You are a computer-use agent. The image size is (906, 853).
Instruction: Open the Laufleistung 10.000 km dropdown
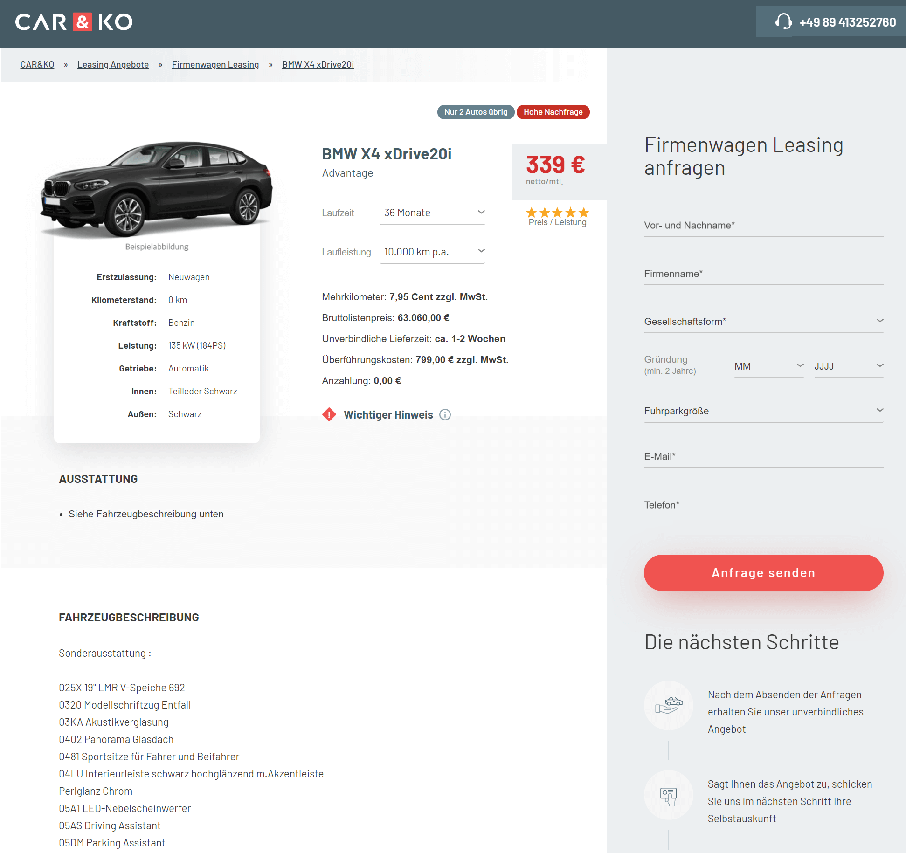click(x=432, y=252)
